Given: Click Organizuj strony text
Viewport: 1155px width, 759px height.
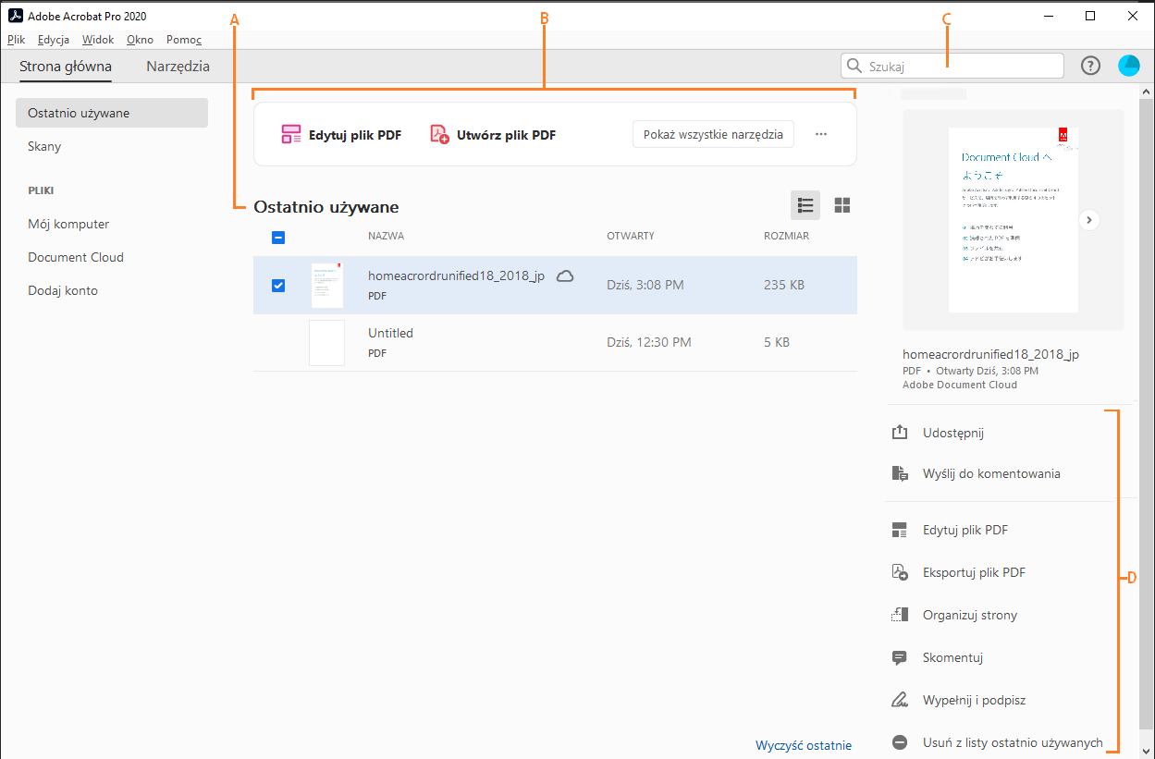Looking at the screenshot, I should [970, 615].
